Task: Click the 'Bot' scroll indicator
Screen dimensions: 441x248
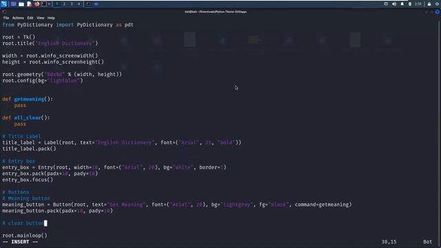Action: tap(427, 242)
